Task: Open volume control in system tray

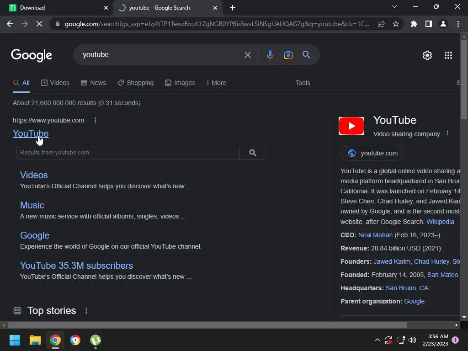Action: (412, 340)
